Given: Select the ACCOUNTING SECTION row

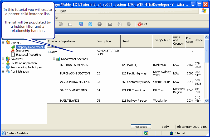Looking at the screenshot, I should tap(75, 82).
